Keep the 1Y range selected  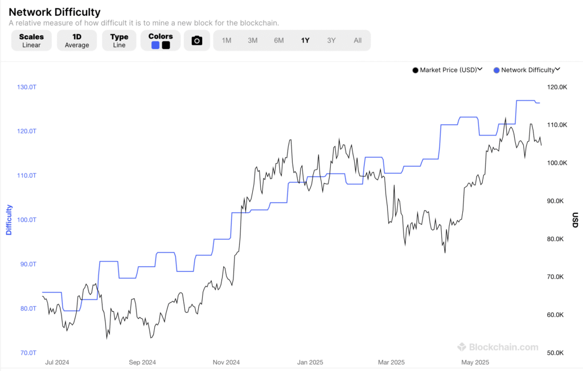[x=305, y=40]
